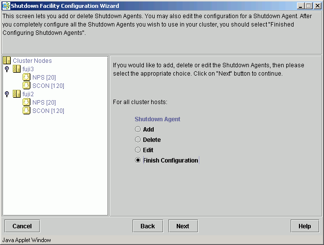The height and width of the screenshot is (245, 324).
Task: Select the Finish Configuration radio button
Action: [138, 160]
